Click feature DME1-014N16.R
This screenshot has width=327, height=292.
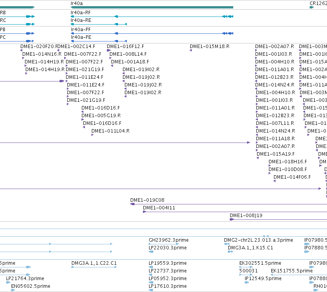42,54
